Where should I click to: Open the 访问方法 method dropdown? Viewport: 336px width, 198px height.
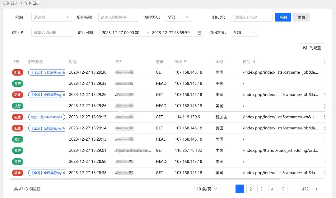coord(244,32)
